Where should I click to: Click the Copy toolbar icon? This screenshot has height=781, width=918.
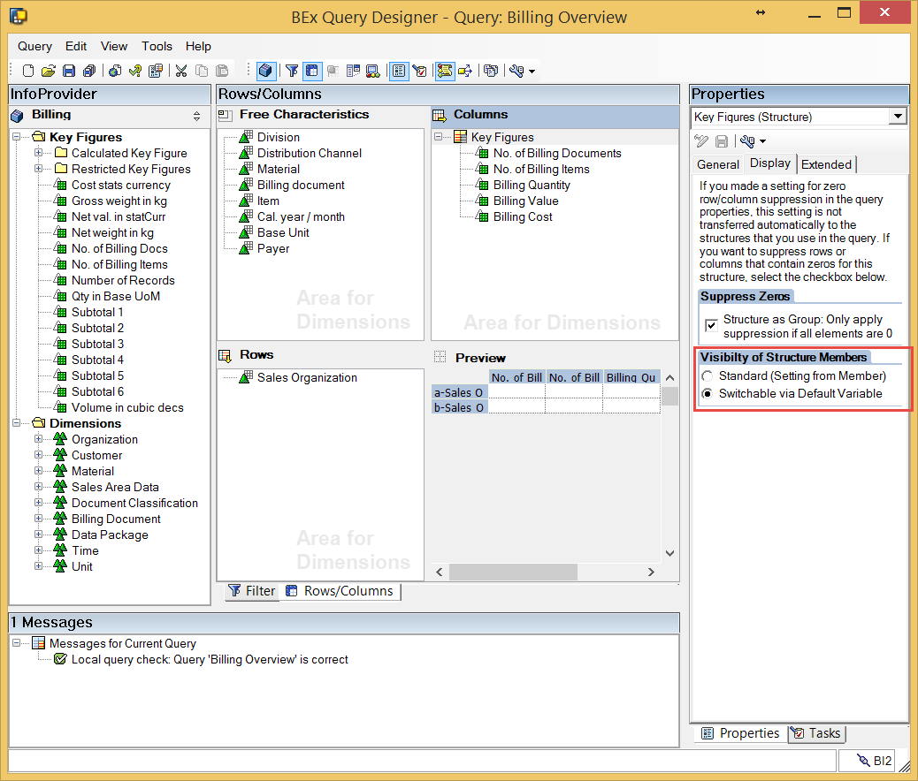point(202,71)
